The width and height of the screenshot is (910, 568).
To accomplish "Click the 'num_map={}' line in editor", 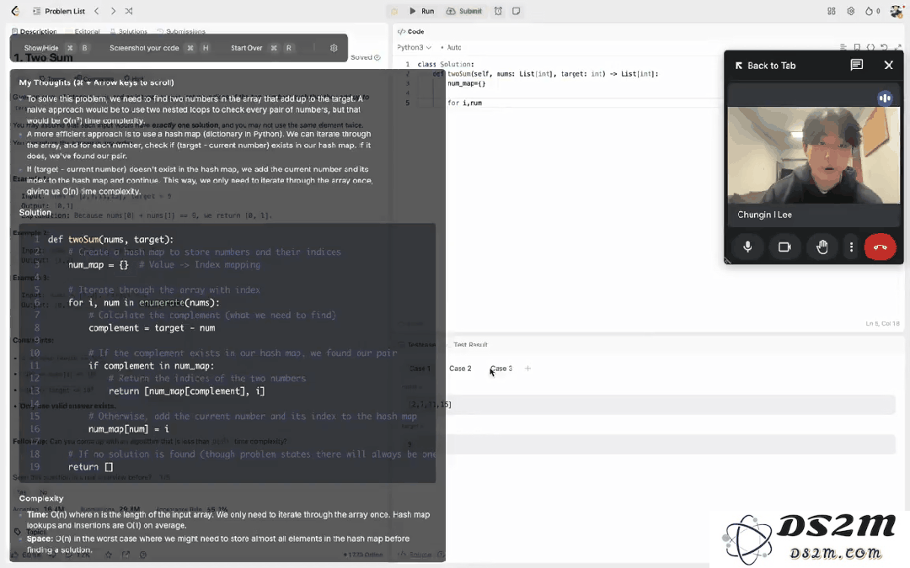I will click(x=467, y=83).
